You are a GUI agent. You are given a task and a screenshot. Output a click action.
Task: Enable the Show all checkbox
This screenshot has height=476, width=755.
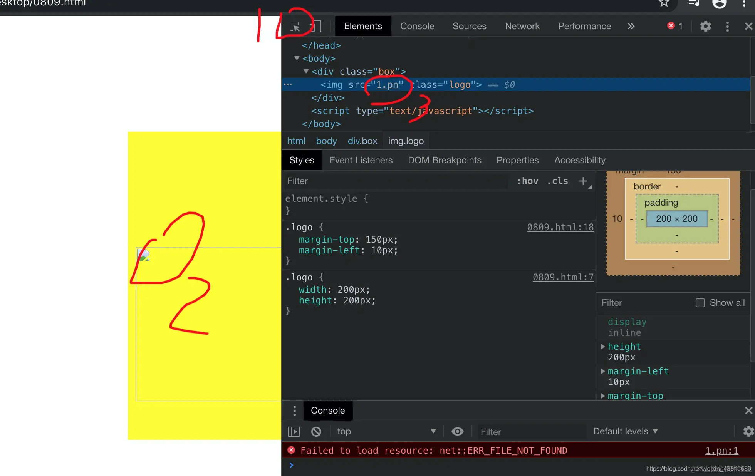tap(700, 303)
